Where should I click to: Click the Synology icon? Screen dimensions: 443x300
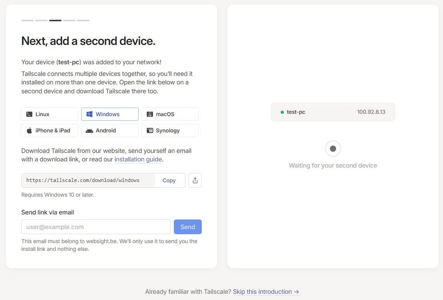point(150,130)
